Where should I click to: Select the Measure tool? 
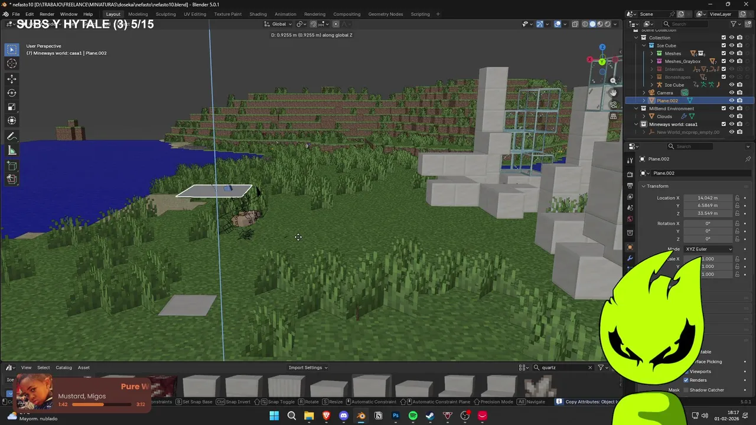point(12,151)
